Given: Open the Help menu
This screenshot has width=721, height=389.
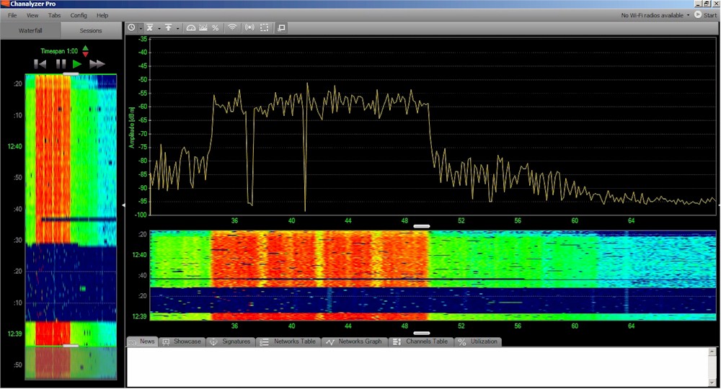Looking at the screenshot, I should click(x=102, y=15).
